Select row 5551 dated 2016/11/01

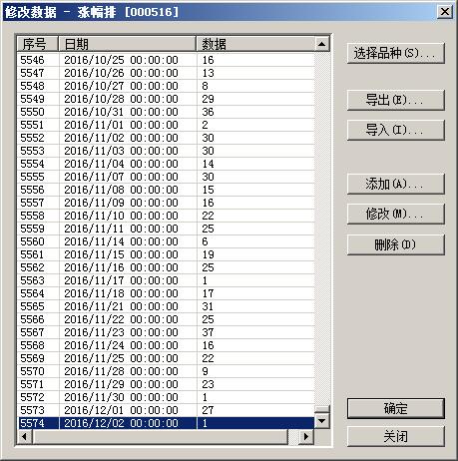coord(166,125)
